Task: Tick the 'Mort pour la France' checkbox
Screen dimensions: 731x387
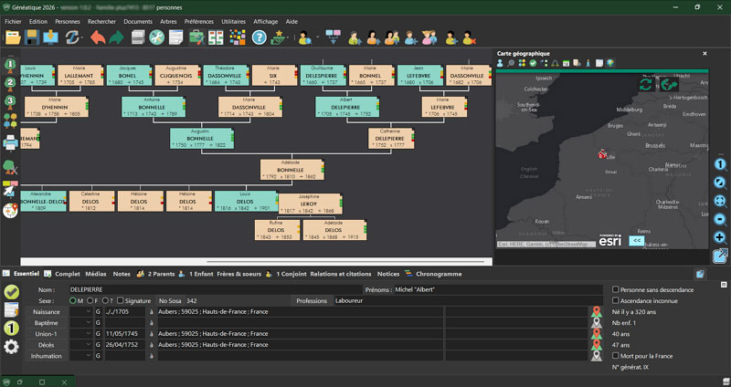Action: click(614, 355)
